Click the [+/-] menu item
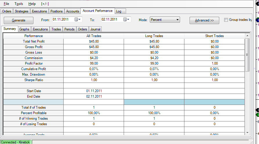This screenshot has width=259, height=144. (45, 4)
